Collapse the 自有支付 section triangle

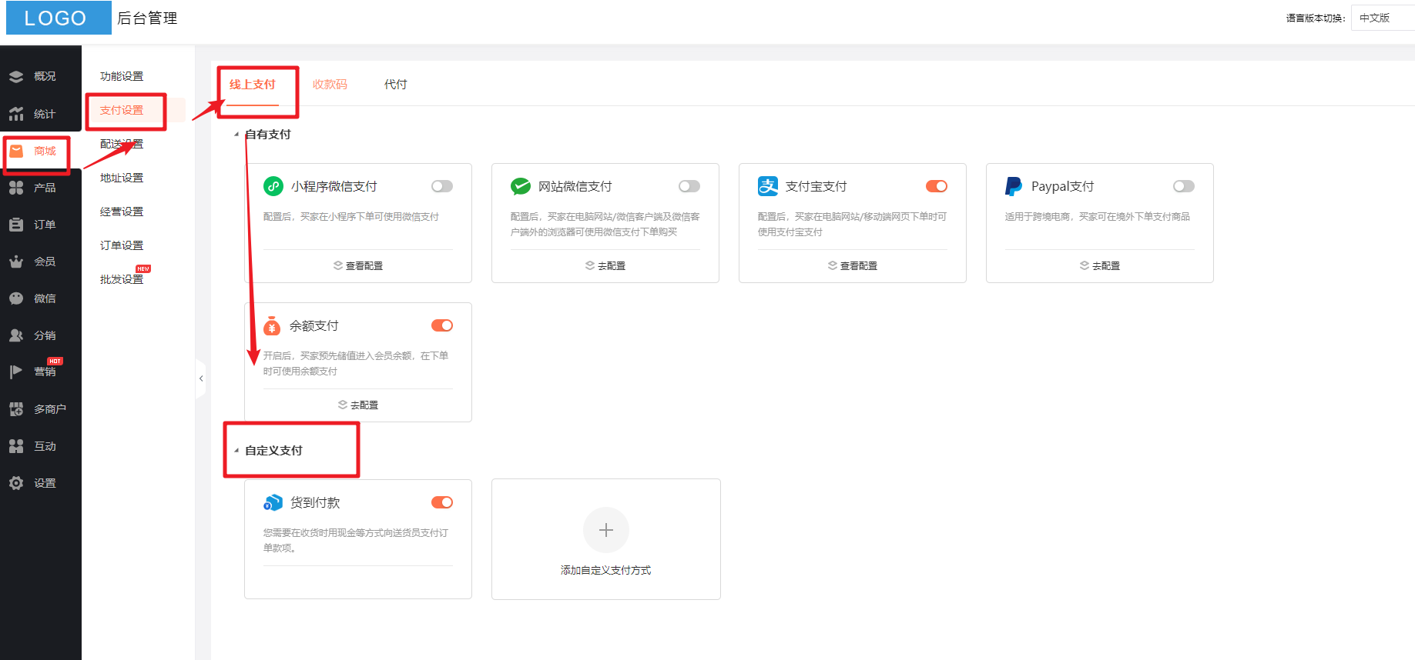point(236,135)
